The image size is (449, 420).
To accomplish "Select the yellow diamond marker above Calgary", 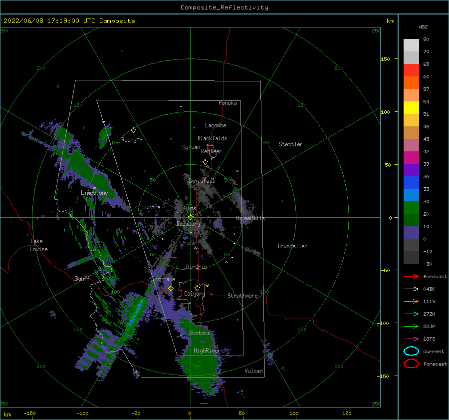I will pyautogui.click(x=197, y=288).
